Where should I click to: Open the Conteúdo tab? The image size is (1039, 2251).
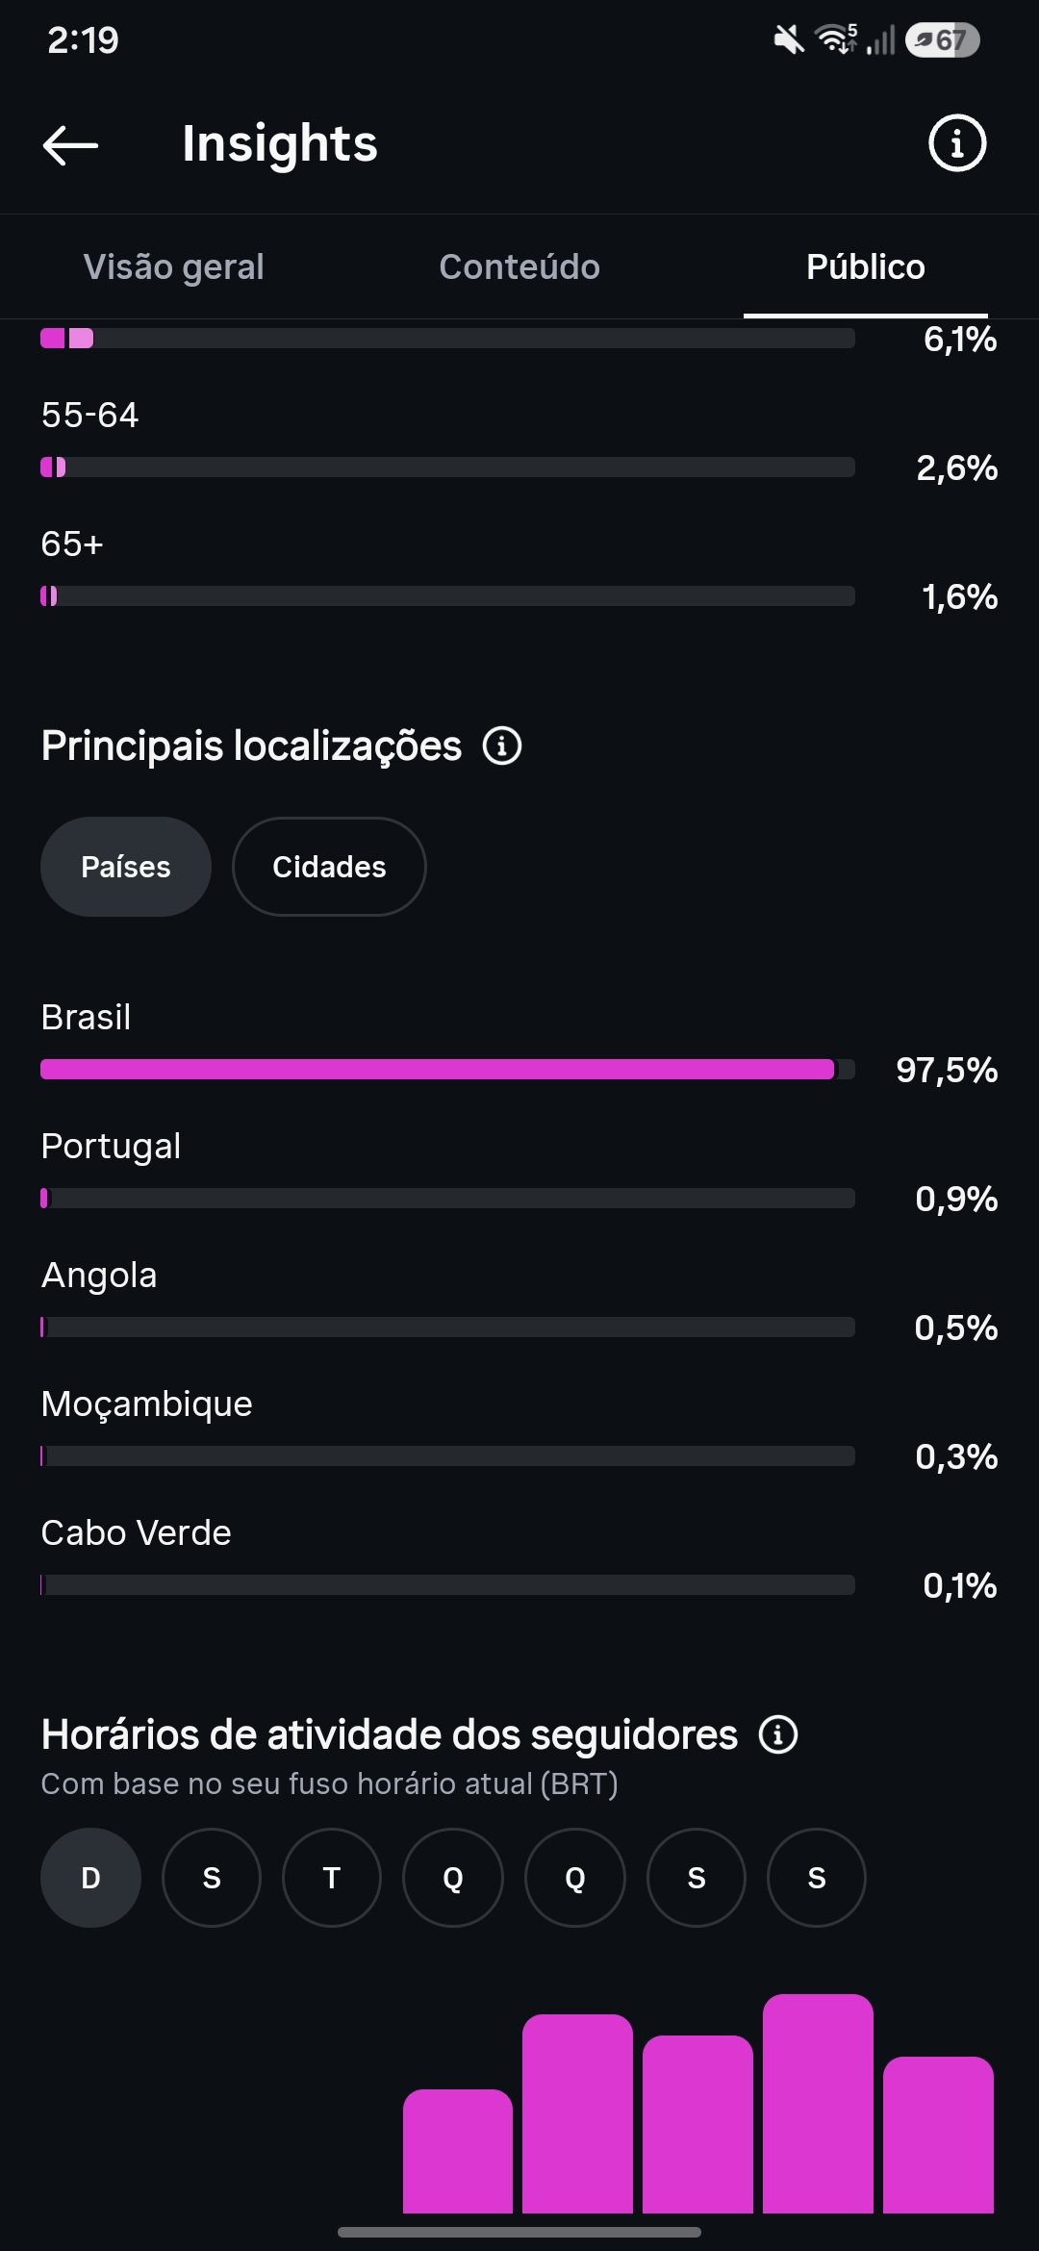coord(519,266)
